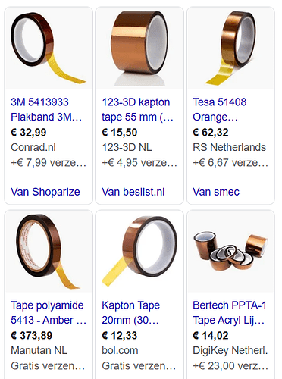Image resolution: width=282 pixels, height=379 pixels.
Task: Open the Tesa 51408 tape roll thumbnail
Action: (230, 49)
